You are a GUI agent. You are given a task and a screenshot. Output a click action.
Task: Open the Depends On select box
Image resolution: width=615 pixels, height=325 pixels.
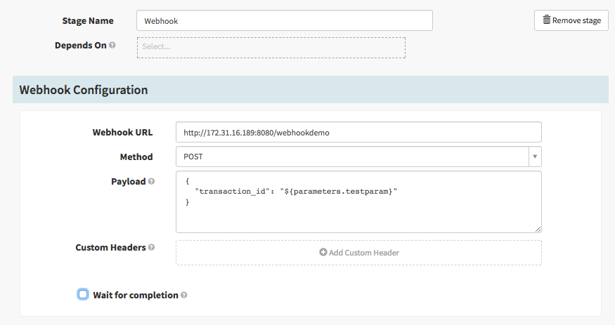pyautogui.click(x=271, y=47)
